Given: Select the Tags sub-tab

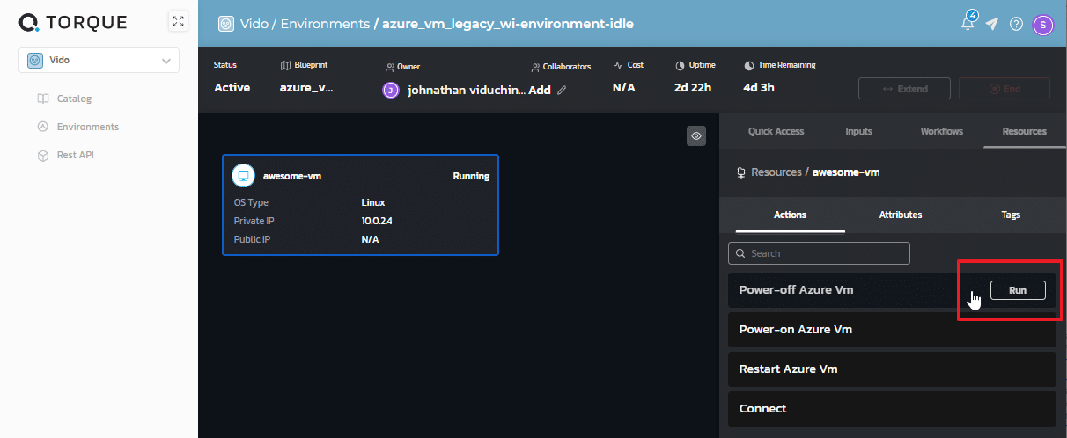Looking at the screenshot, I should point(1011,215).
